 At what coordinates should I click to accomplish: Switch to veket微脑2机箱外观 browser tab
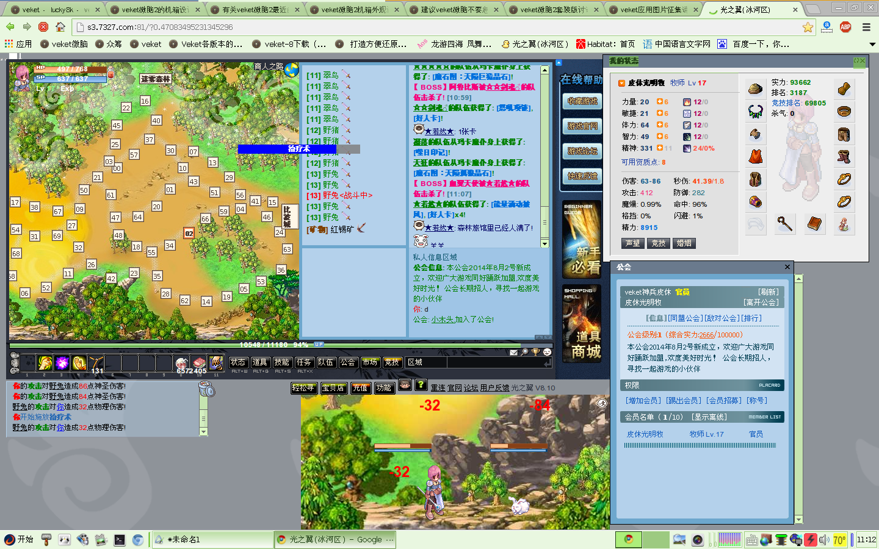tap(355, 10)
